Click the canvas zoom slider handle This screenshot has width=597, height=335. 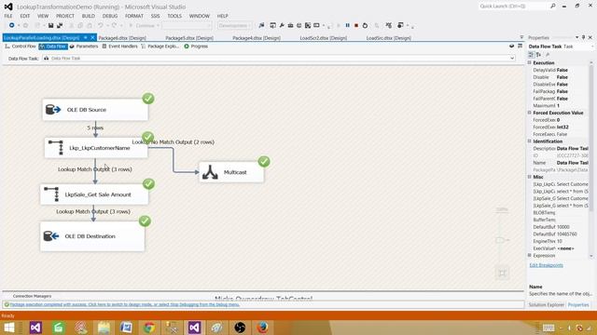coord(500,240)
